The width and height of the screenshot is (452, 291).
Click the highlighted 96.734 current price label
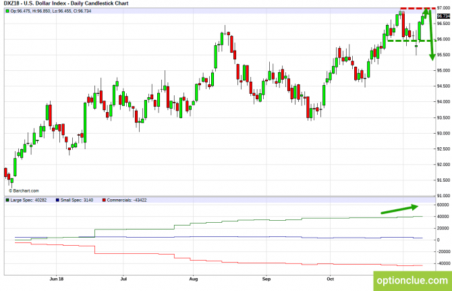pos(443,16)
